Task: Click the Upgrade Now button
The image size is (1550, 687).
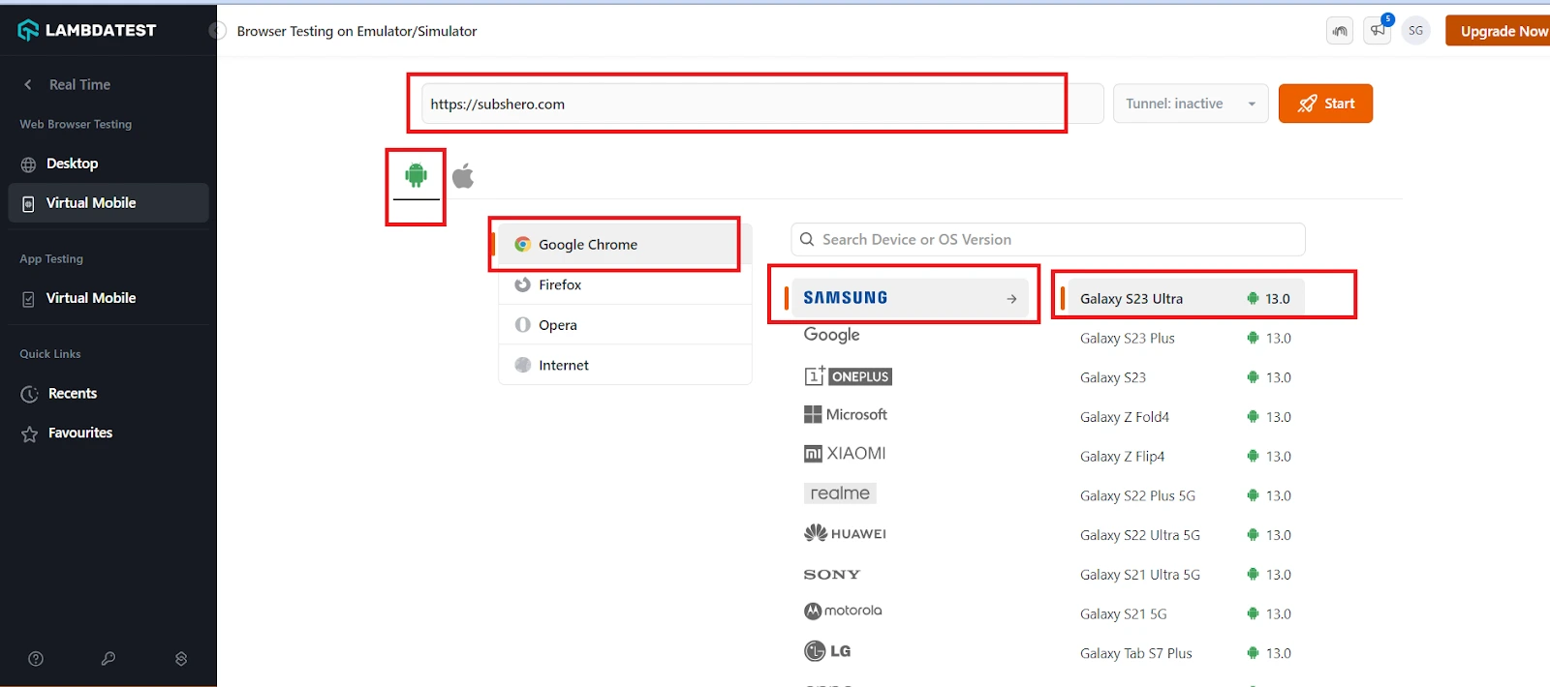Action: click(x=1500, y=31)
